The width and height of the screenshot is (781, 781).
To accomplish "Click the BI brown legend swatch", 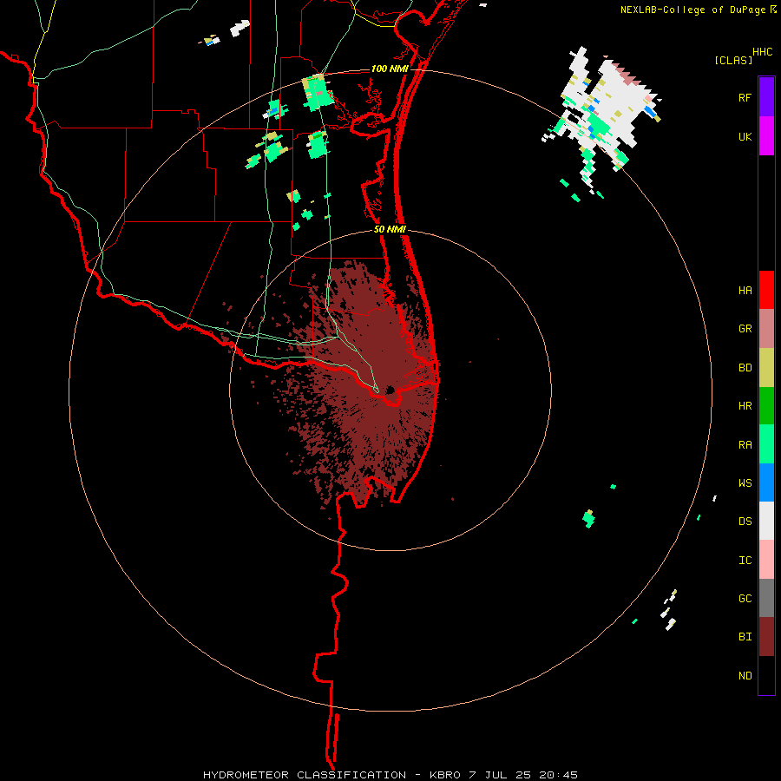I will 766,637.
